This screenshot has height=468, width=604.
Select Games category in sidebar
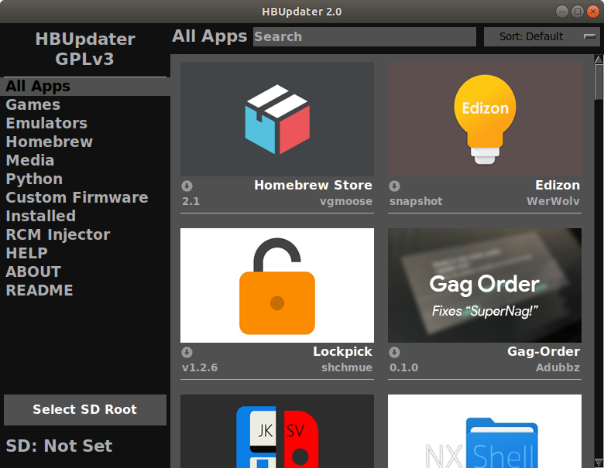tap(33, 104)
